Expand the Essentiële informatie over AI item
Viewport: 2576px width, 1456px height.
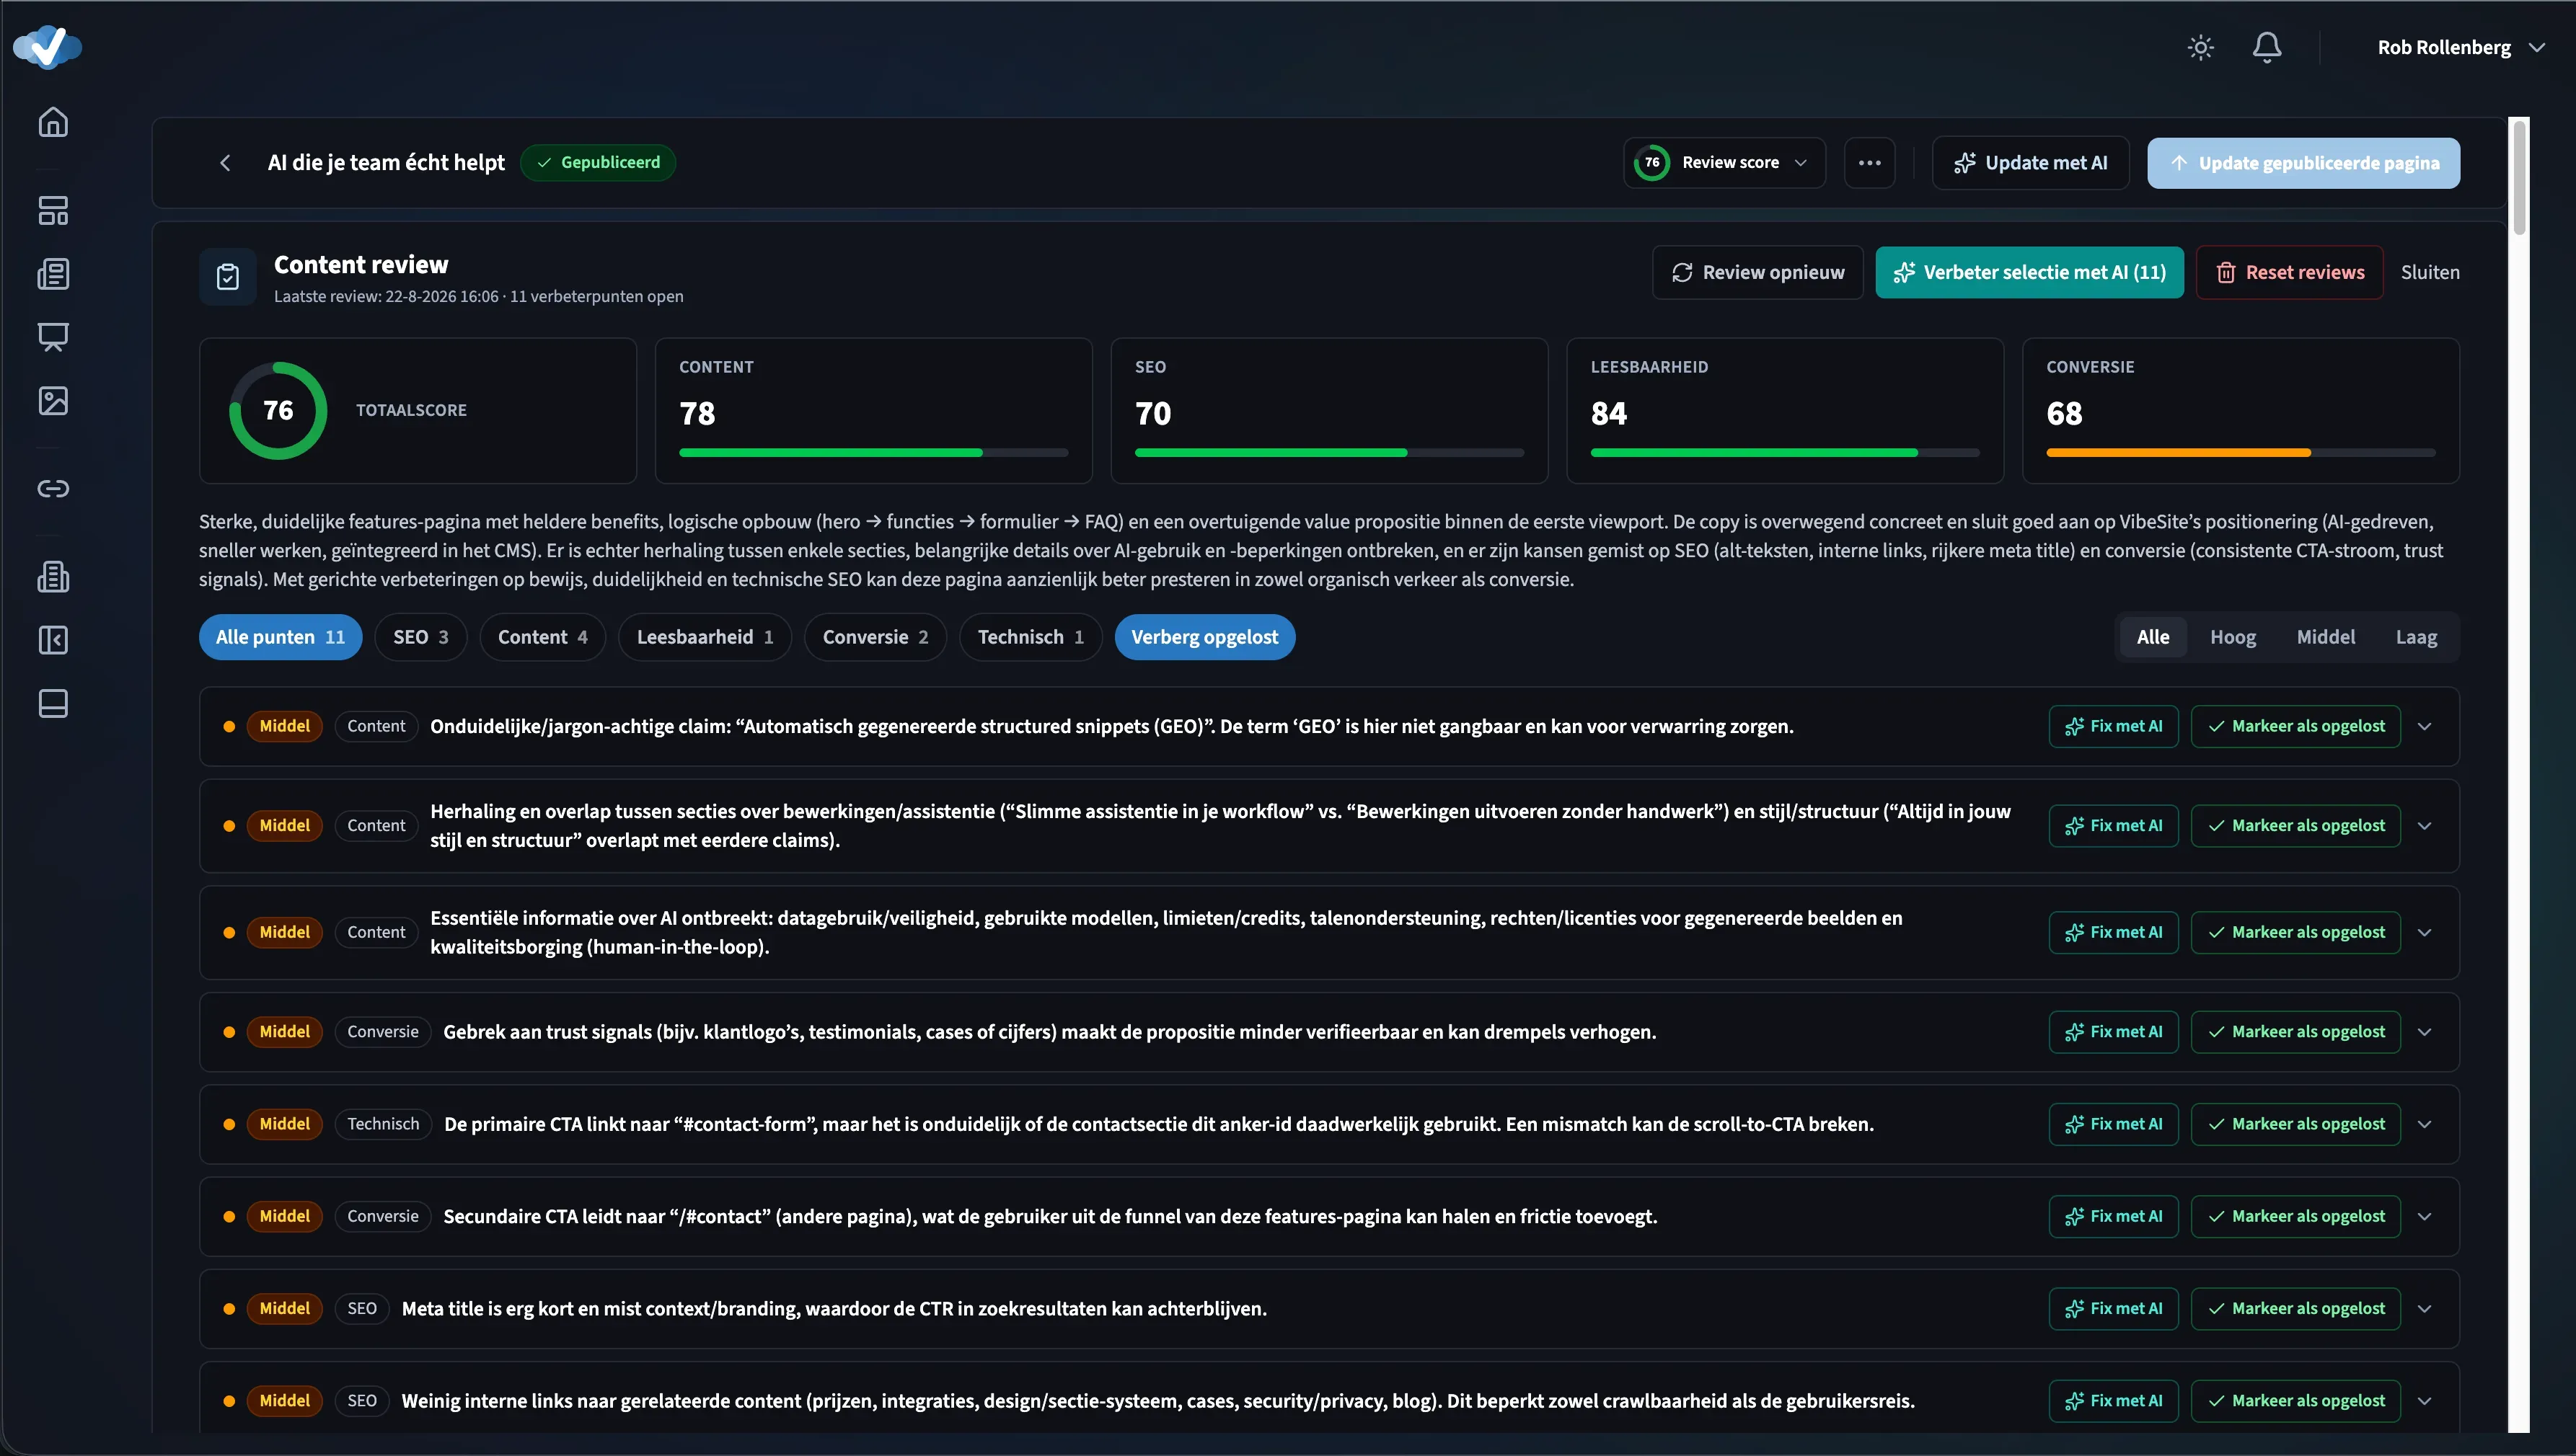pos(2424,933)
